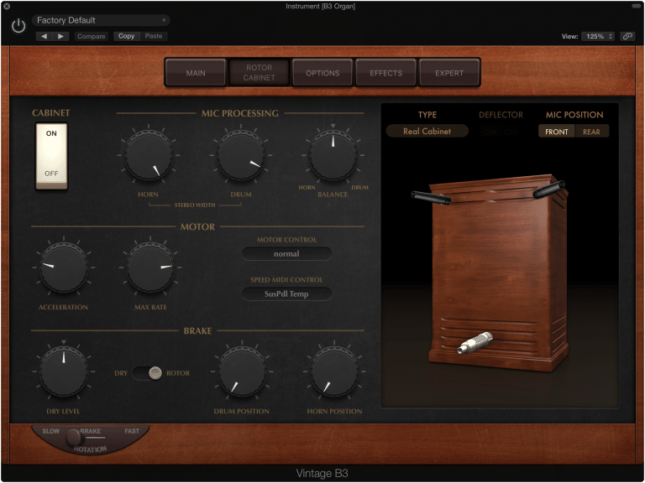Set mic position to REAR
This screenshot has width=645, height=483.
pyautogui.click(x=591, y=132)
